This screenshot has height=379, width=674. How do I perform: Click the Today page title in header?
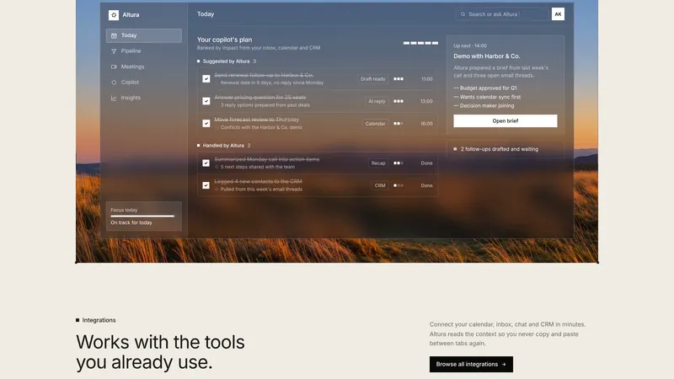click(x=206, y=14)
